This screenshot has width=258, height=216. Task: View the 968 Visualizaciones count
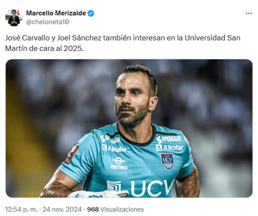pos(115,210)
